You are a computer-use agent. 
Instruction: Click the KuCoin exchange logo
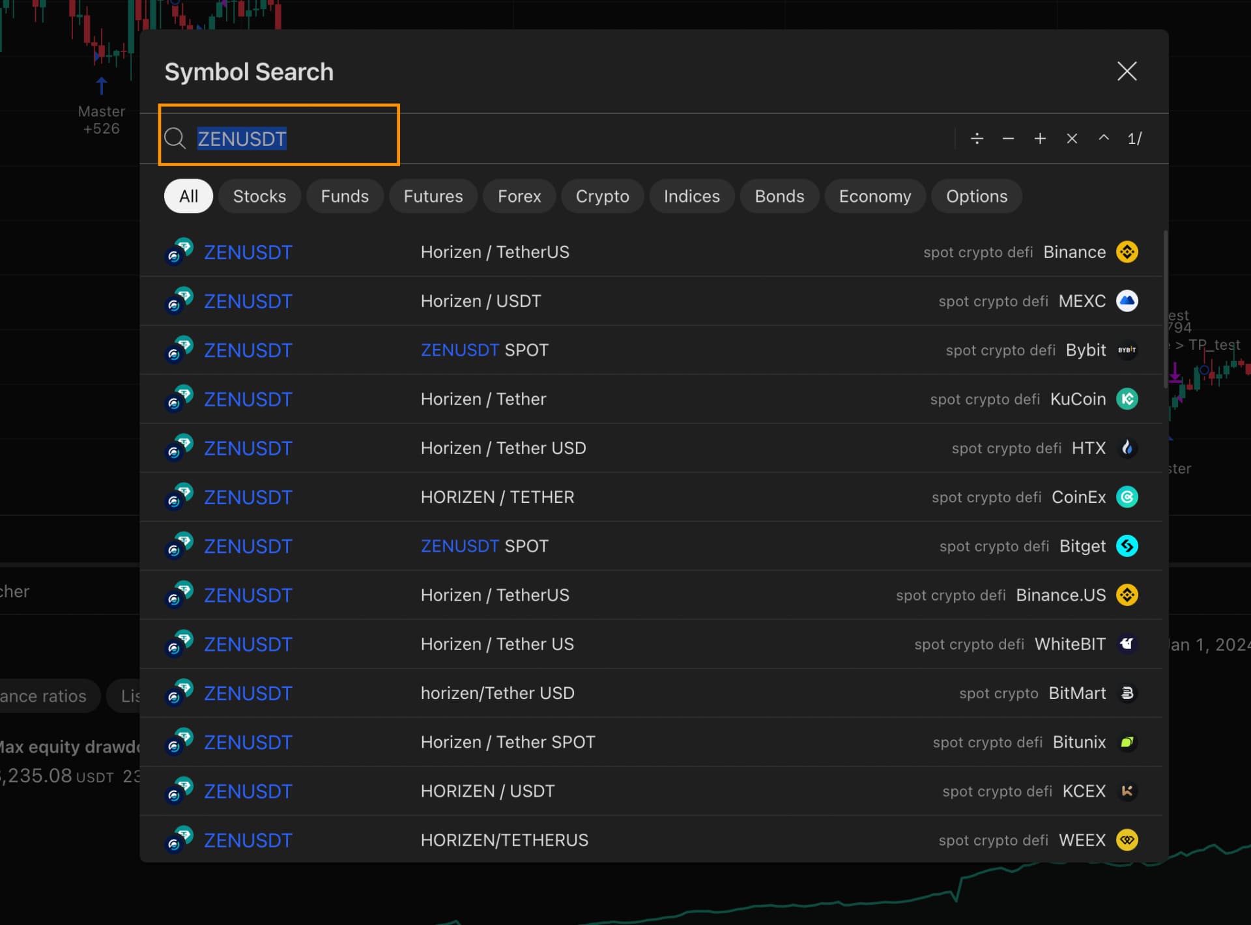[1128, 399]
